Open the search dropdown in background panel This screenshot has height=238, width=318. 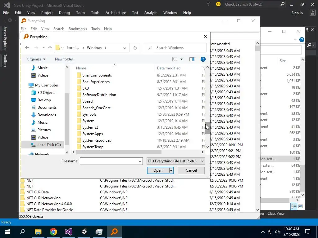point(310,45)
